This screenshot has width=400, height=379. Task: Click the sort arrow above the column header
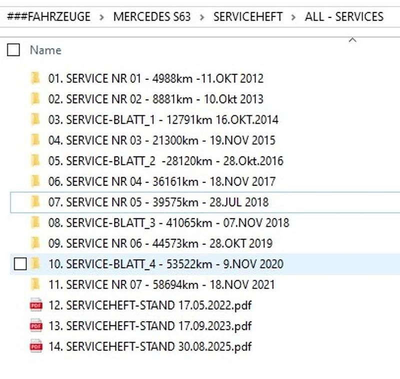coord(352,40)
